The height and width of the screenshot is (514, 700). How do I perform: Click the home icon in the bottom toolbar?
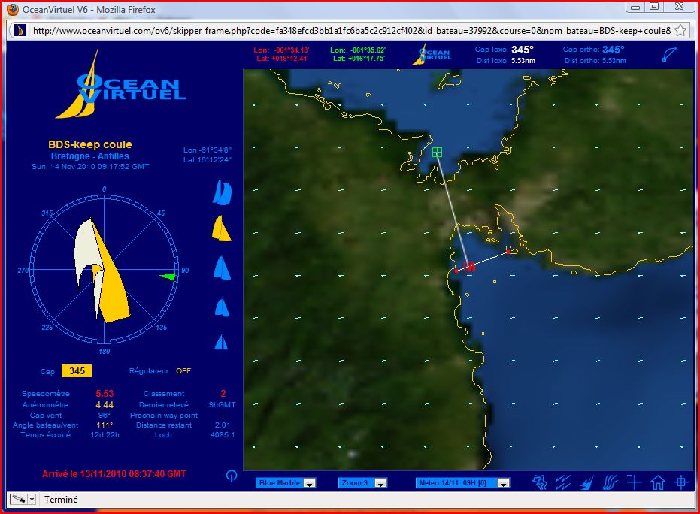click(658, 482)
